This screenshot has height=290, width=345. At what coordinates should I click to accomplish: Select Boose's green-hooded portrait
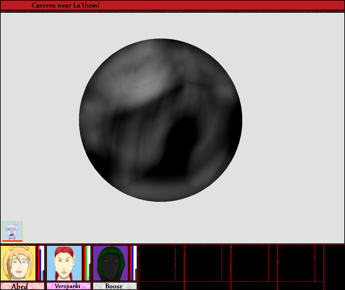tap(110, 263)
